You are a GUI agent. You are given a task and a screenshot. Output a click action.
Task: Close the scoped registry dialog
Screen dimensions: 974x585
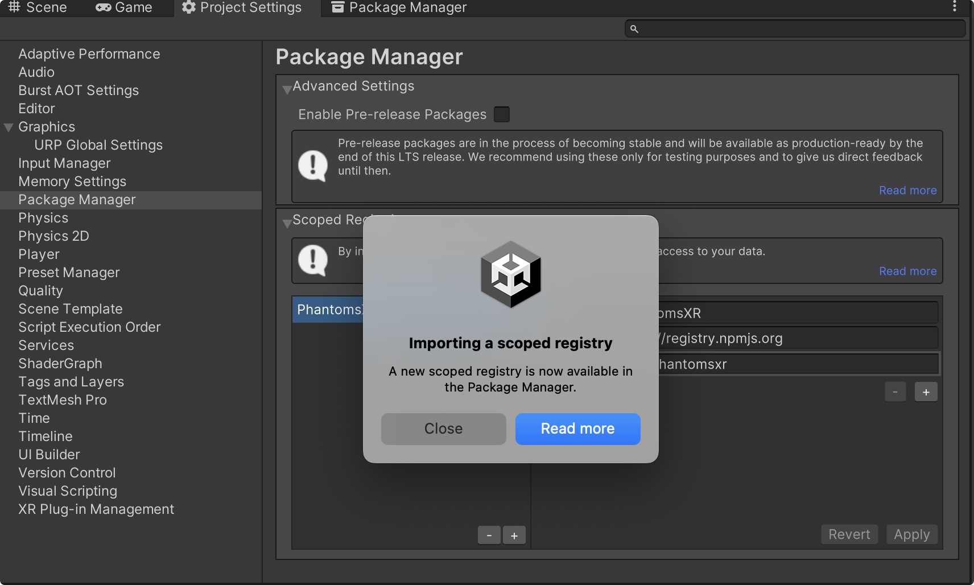444,429
